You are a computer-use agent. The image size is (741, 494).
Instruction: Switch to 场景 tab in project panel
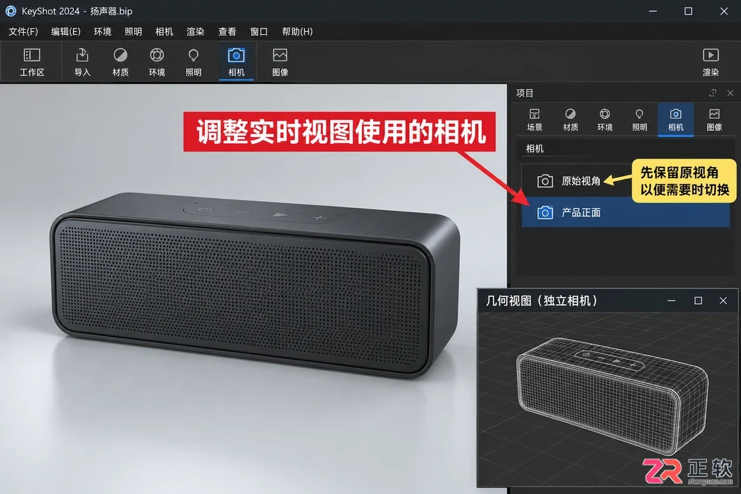534,120
